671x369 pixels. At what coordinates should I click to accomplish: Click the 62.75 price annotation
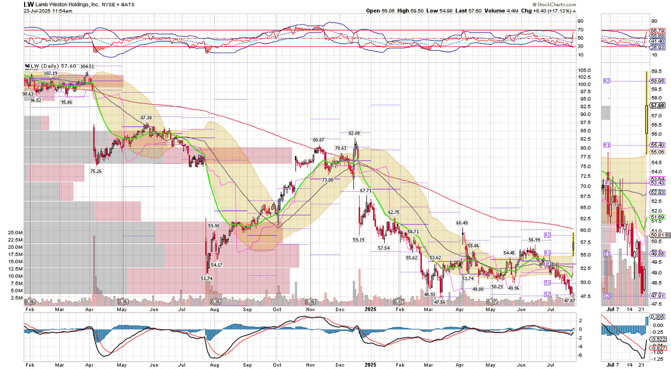395,212
